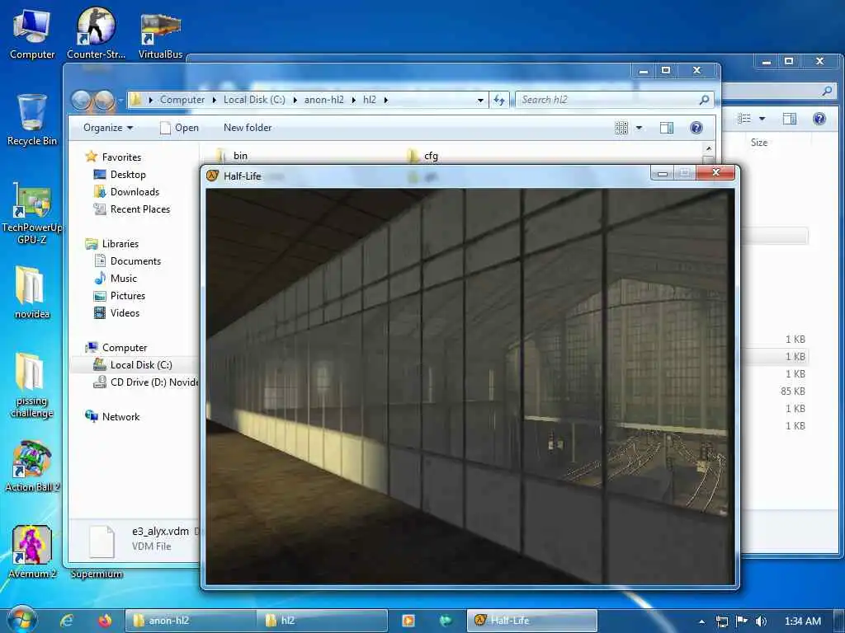Open the view options dropdown arrow in hl2 window
This screenshot has width=845, height=633.
(640, 128)
